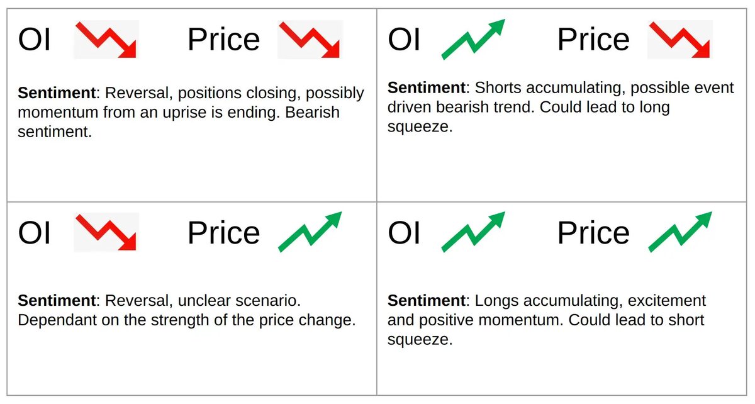Click the OI label in the top-right cell
Viewport: 755px width, 404px height.
(x=405, y=40)
